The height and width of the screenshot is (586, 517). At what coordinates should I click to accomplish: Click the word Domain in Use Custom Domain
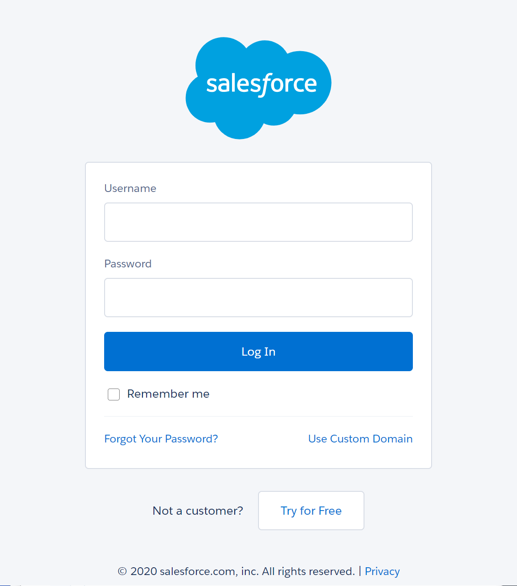point(392,439)
